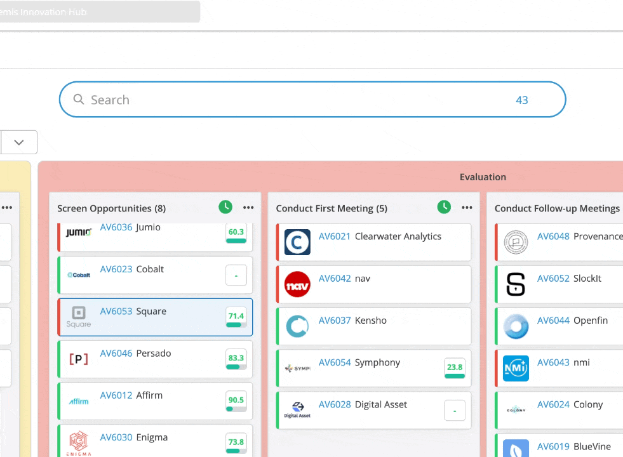The height and width of the screenshot is (457, 623).
Task: Click the Clearwater Analytics C logo
Action: tap(297, 242)
